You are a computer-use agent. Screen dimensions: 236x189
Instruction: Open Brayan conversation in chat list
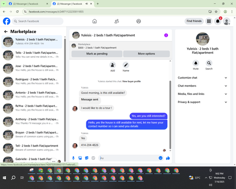(32, 135)
